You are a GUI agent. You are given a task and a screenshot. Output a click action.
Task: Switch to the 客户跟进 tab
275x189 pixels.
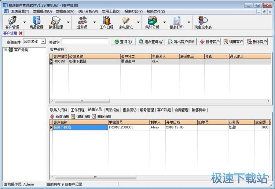164,110
